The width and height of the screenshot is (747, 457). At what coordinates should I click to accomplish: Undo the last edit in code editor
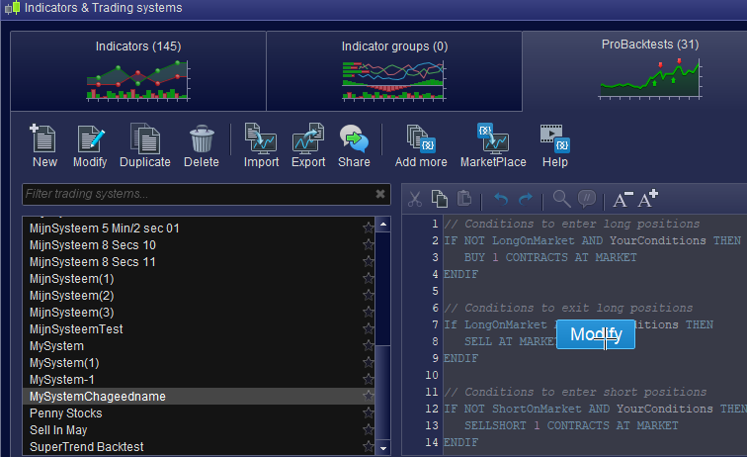coord(501,199)
